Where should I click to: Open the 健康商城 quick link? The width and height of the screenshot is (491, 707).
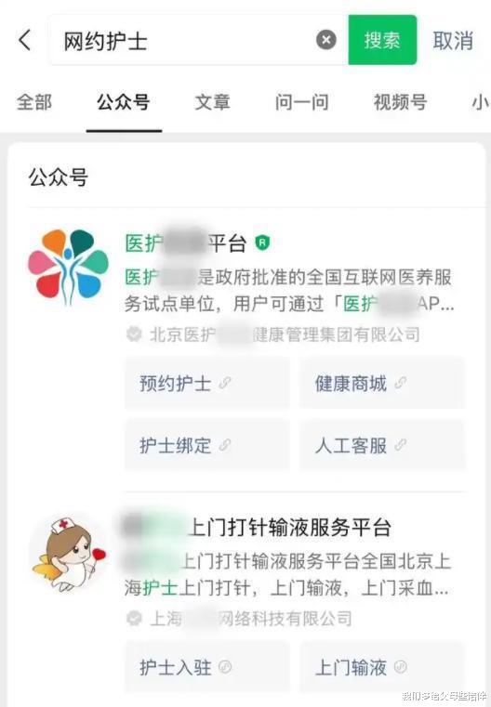pos(382,384)
